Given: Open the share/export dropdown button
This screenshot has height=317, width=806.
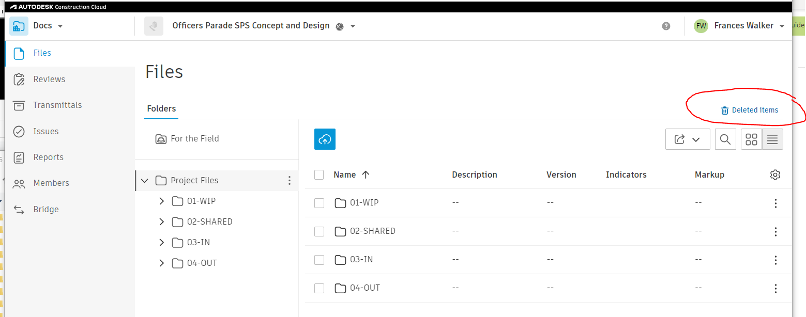Looking at the screenshot, I should point(687,139).
